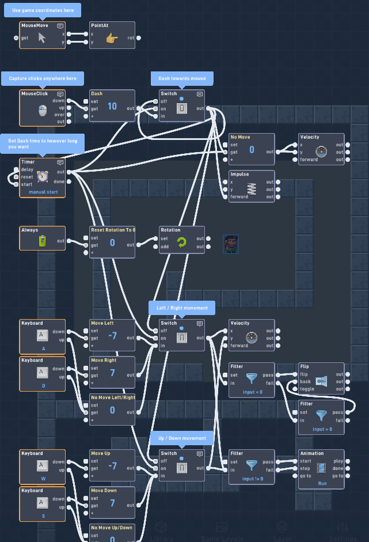Click the player character sprite

point(231,244)
